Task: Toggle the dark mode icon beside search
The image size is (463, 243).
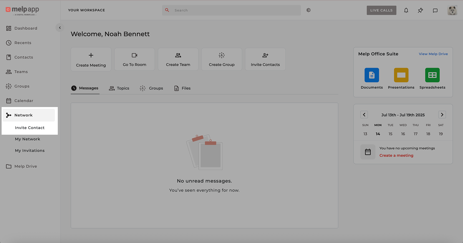Action: [308, 10]
